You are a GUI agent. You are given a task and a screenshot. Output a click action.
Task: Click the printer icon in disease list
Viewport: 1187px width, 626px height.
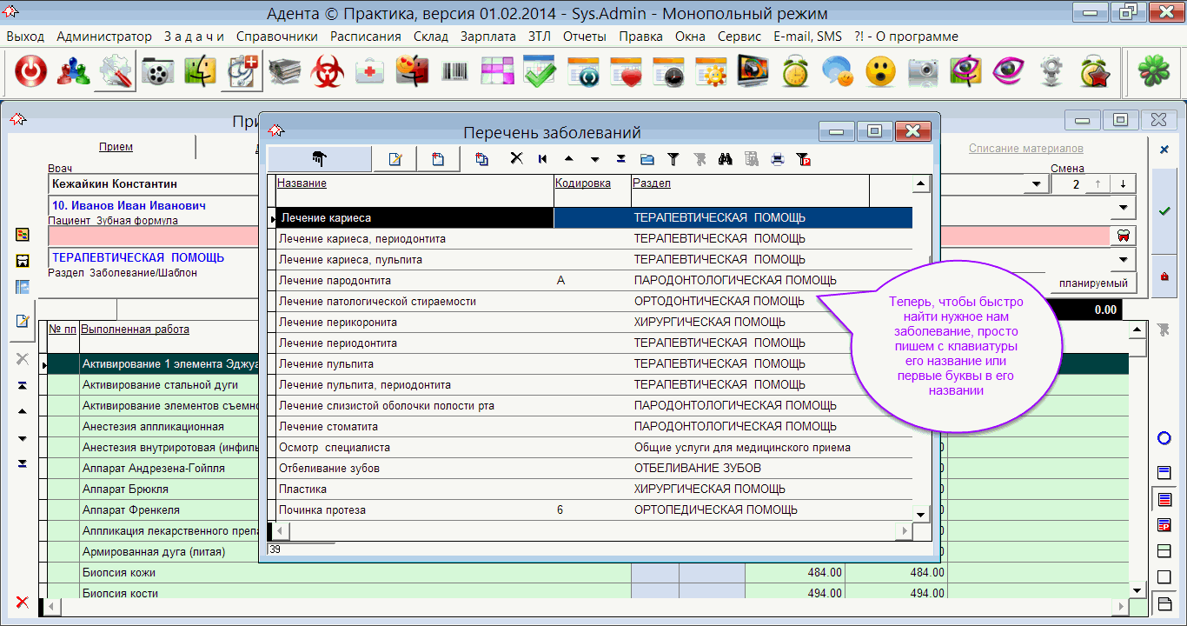tap(777, 159)
